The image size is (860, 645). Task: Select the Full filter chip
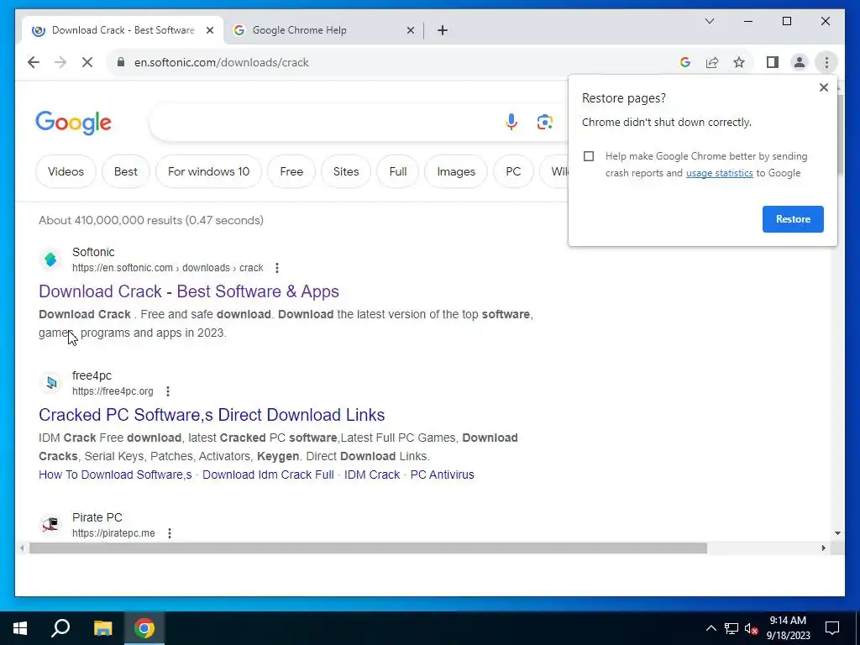[397, 171]
